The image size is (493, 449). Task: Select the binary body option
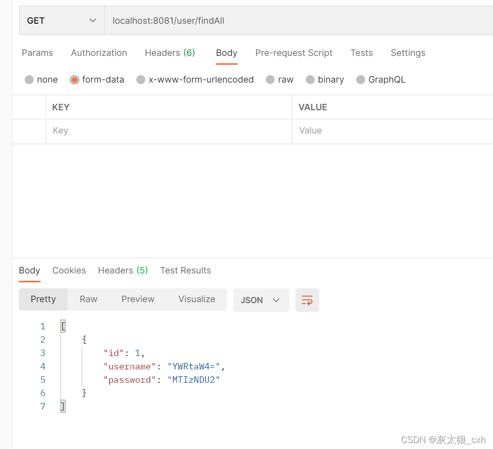(310, 80)
